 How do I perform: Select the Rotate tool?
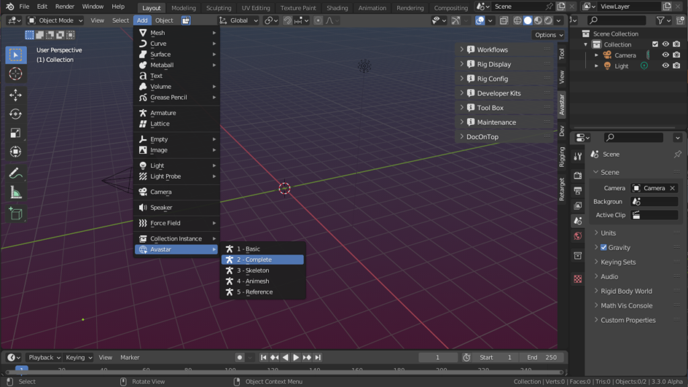[x=15, y=114]
